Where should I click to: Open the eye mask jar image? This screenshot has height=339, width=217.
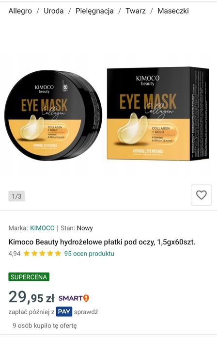pyautogui.click(x=53, y=115)
